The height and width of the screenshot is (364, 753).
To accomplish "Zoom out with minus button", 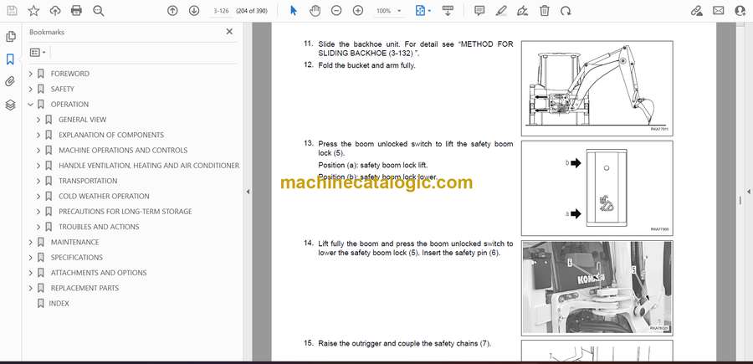I will pos(336,11).
